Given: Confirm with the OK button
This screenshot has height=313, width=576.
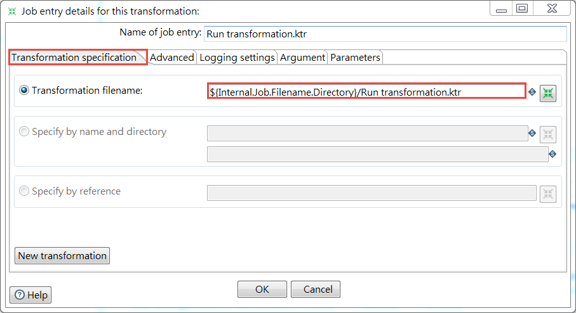Looking at the screenshot, I should tap(262, 289).
